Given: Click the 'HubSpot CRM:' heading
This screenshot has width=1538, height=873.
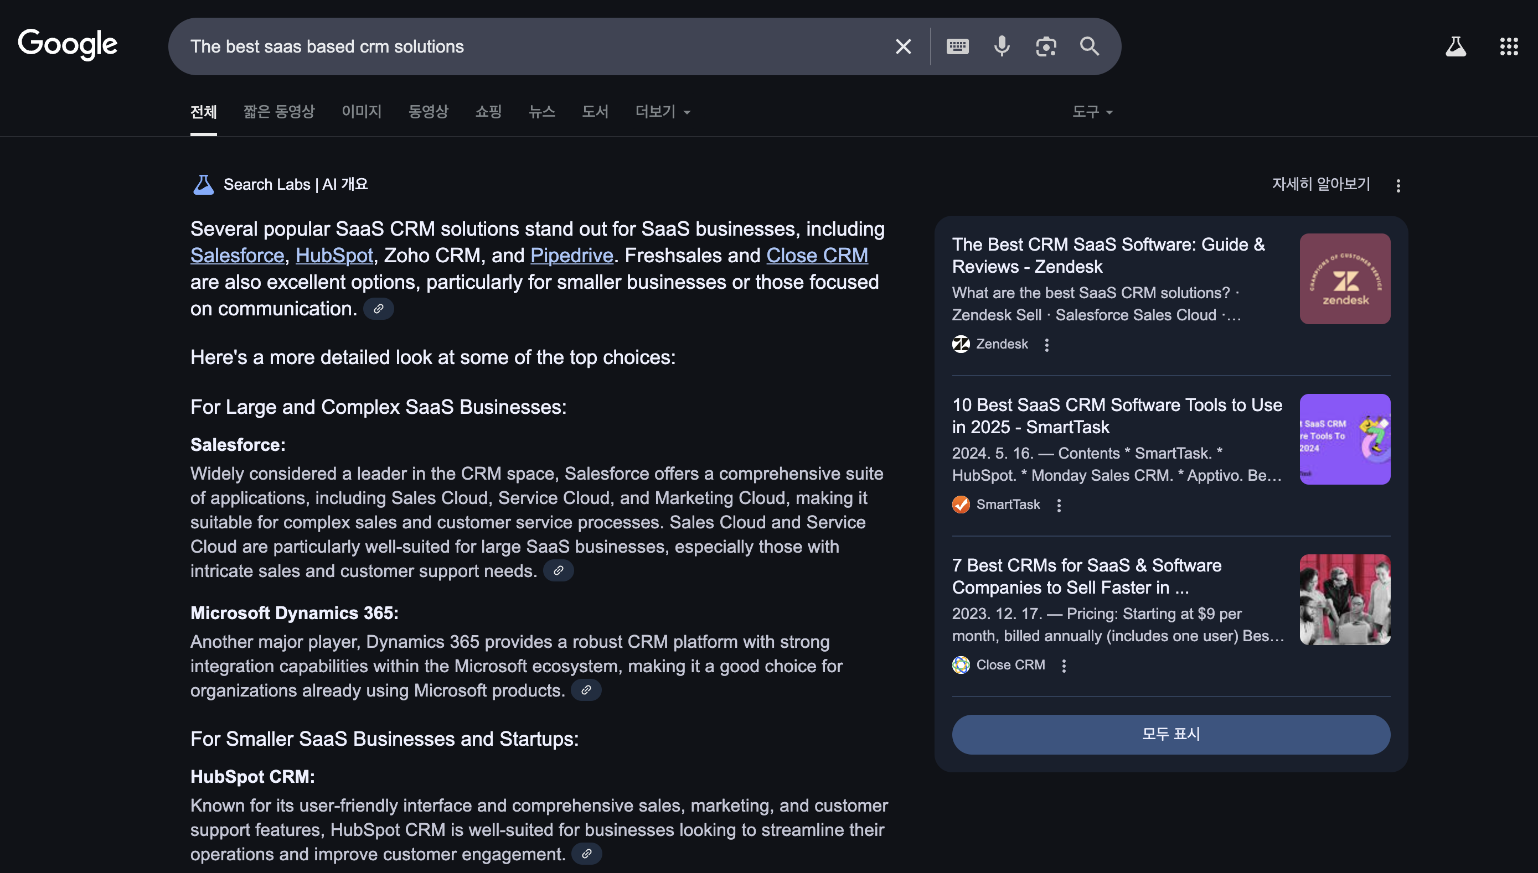Looking at the screenshot, I should (252, 777).
